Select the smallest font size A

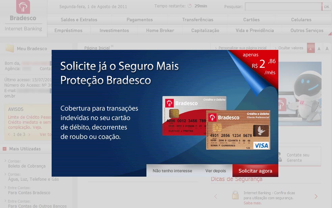310,49
